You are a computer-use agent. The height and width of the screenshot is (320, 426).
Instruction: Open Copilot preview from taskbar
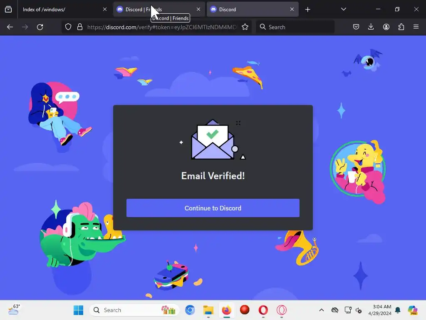[x=413, y=310]
